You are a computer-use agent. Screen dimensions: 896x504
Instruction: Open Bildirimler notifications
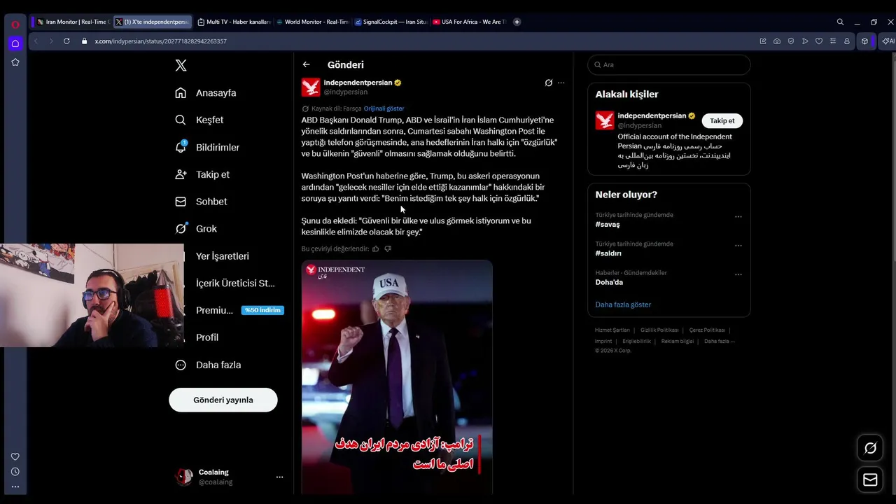click(207, 148)
